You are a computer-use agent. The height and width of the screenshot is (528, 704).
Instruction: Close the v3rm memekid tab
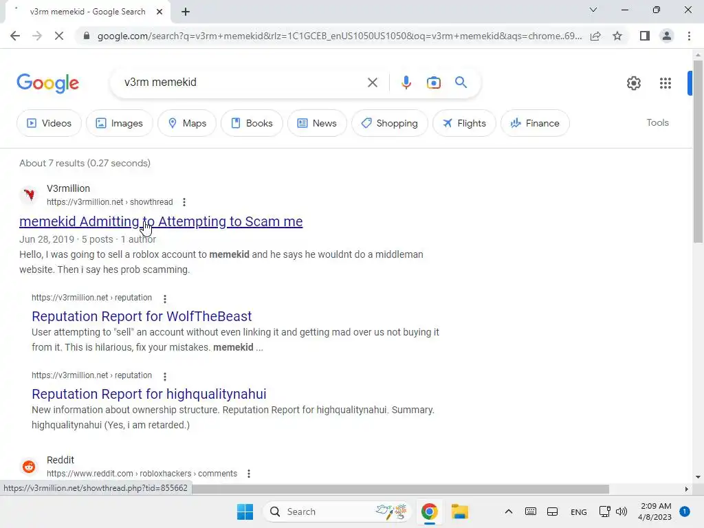point(159,12)
